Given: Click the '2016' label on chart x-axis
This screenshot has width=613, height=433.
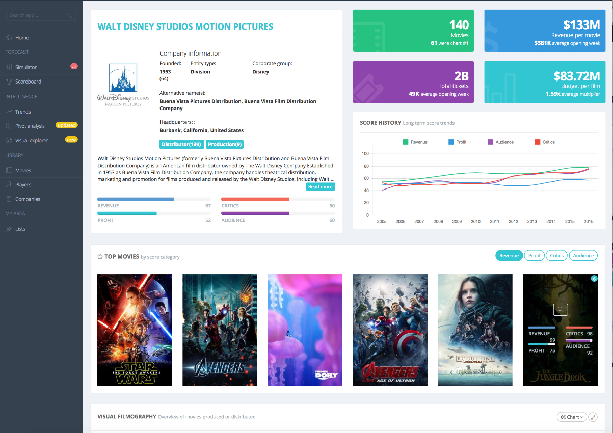Looking at the screenshot, I should click(x=589, y=222).
